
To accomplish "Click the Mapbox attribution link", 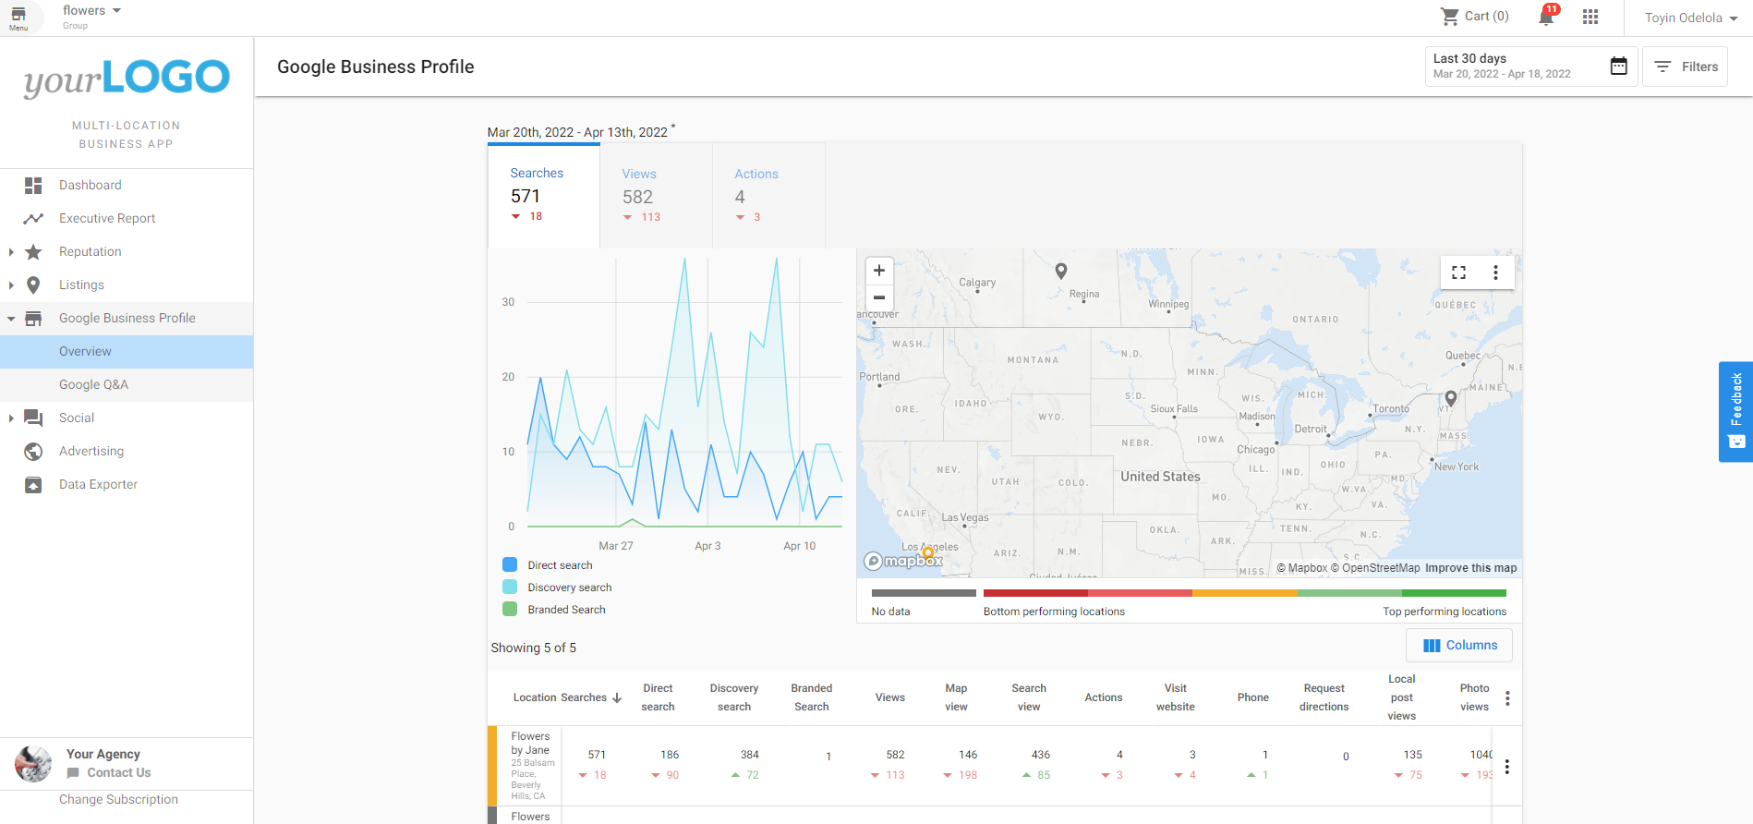I will [1301, 568].
